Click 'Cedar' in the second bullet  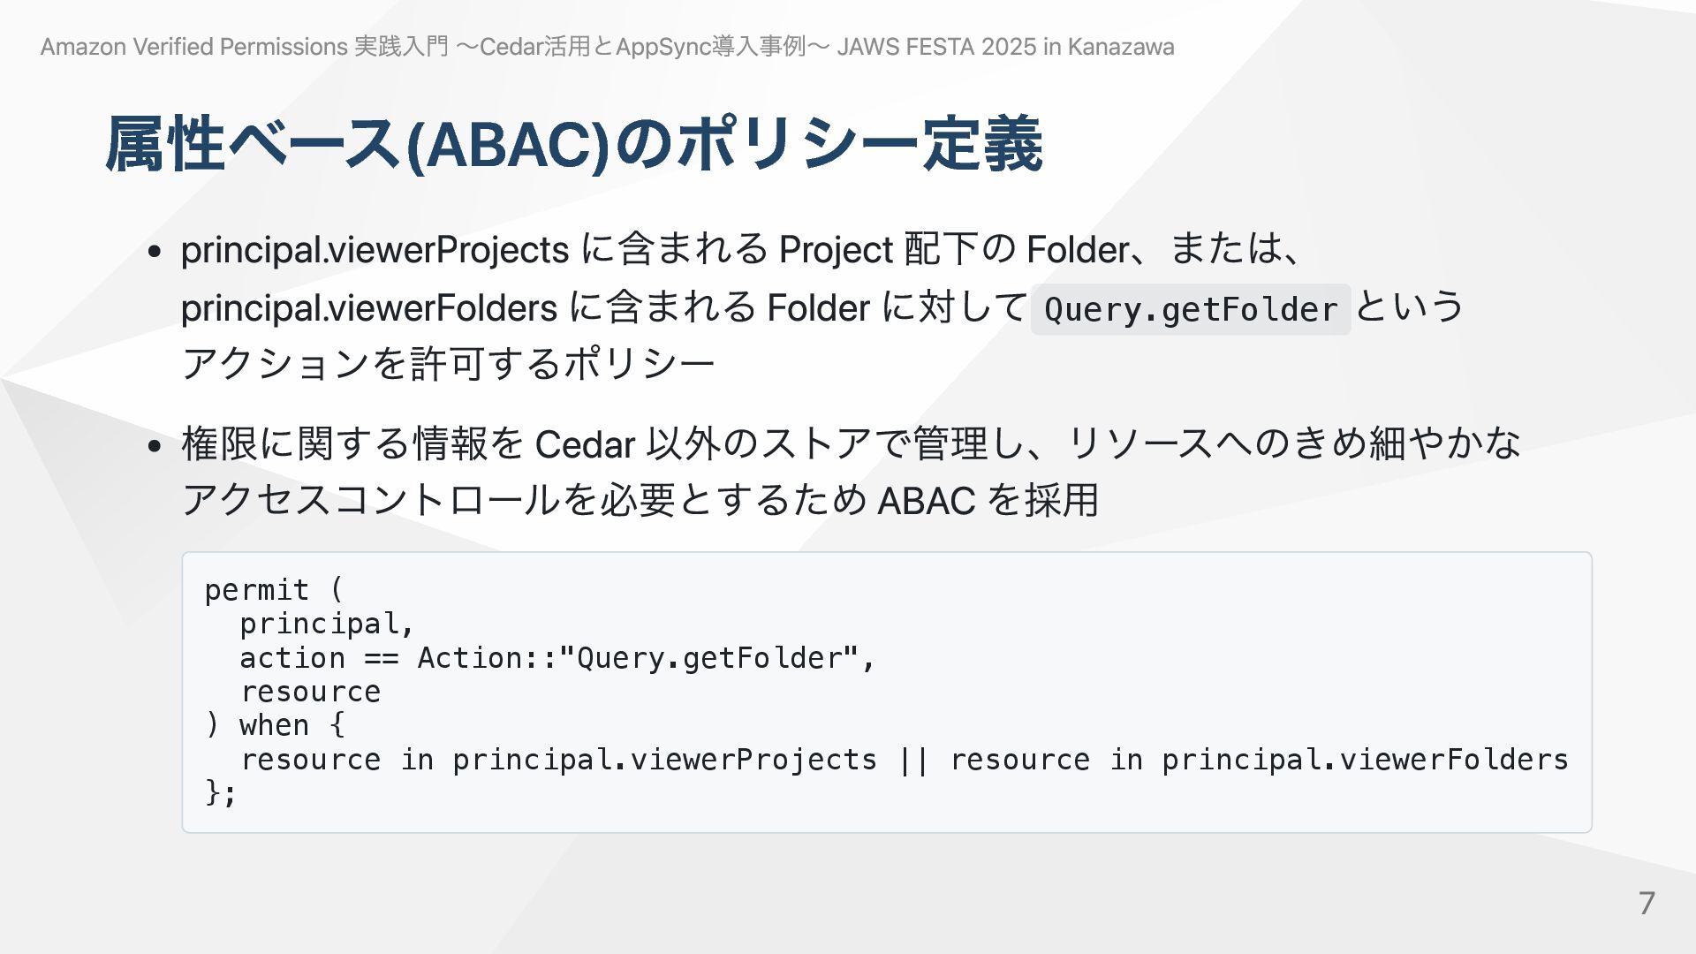click(585, 444)
